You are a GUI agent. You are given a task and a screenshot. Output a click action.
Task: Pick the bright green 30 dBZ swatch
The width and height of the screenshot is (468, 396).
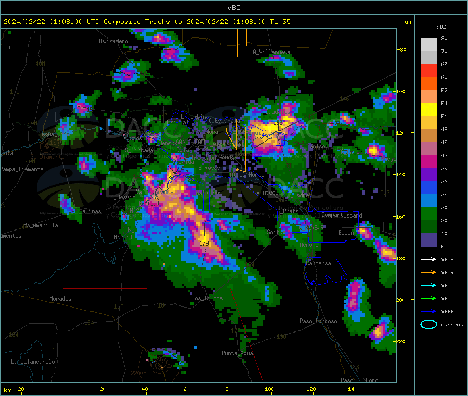point(428,213)
